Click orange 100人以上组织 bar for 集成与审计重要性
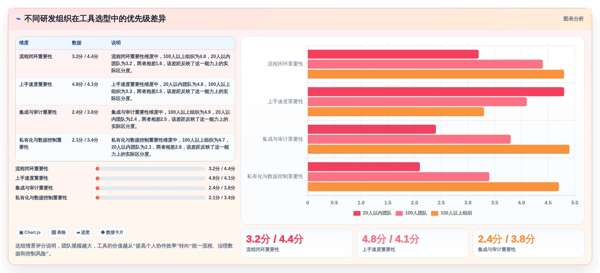The image size is (600, 273). click(x=438, y=149)
